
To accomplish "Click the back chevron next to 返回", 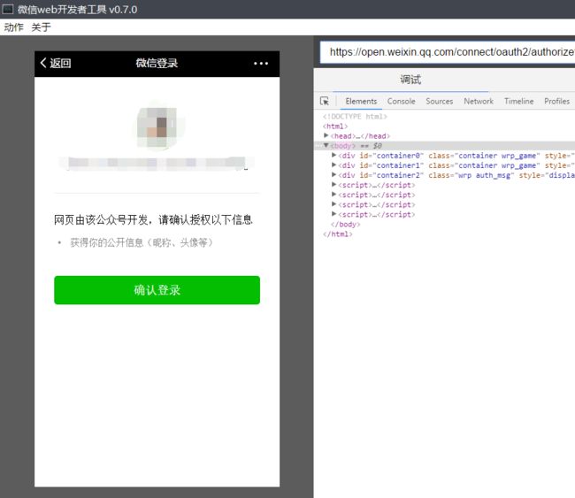I will point(43,63).
